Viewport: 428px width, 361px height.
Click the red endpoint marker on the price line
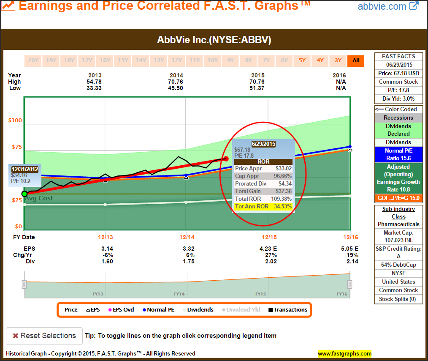coord(226,159)
